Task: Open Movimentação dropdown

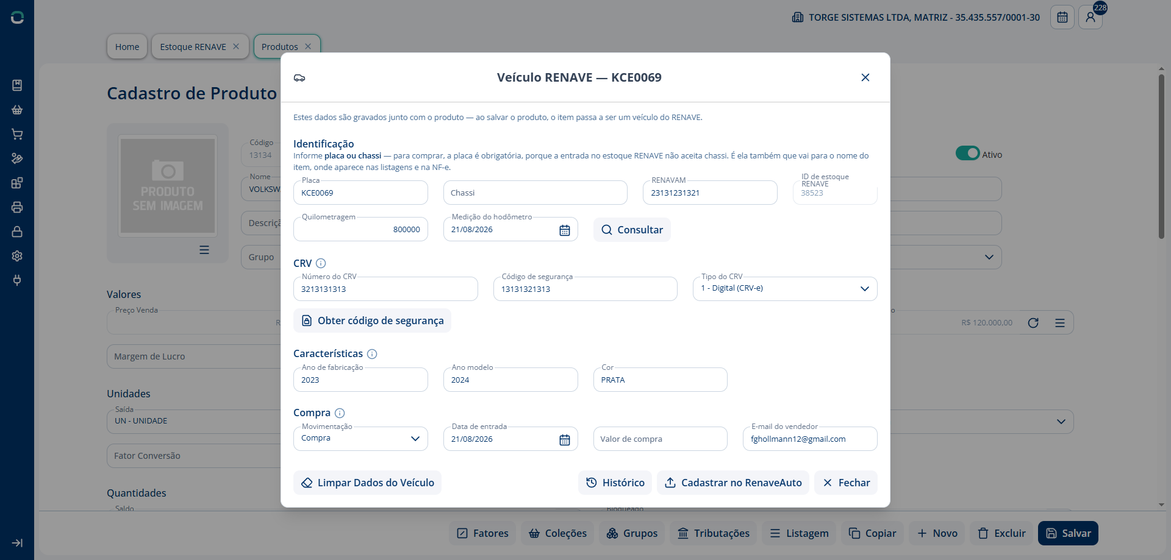Action: (360, 439)
